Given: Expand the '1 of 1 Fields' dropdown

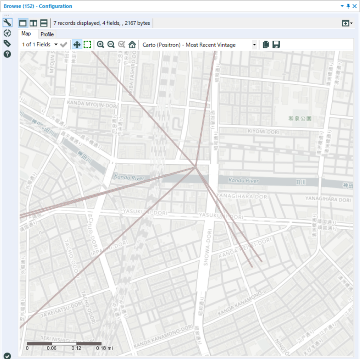Looking at the screenshot, I should point(56,45).
